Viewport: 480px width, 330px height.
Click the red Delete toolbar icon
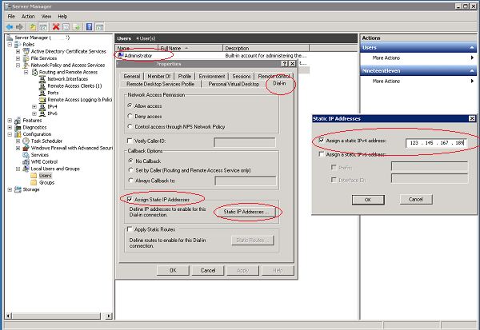[x=56, y=26]
